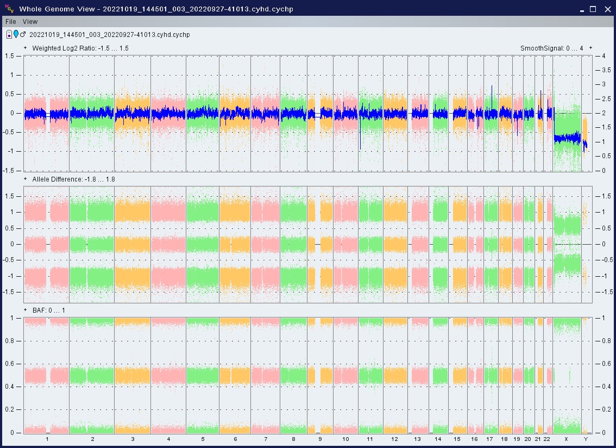The height and width of the screenshot is (448, 616).
Task: Click the Allele Difference range label
Action: 73,179
